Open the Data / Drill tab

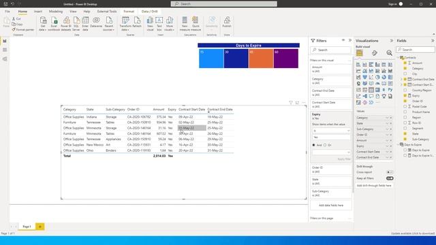(150, 12)
